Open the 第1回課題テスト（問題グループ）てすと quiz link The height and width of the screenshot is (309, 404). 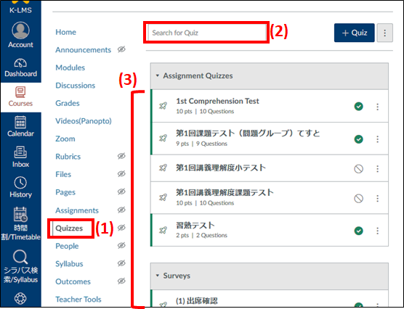point(248,133)
